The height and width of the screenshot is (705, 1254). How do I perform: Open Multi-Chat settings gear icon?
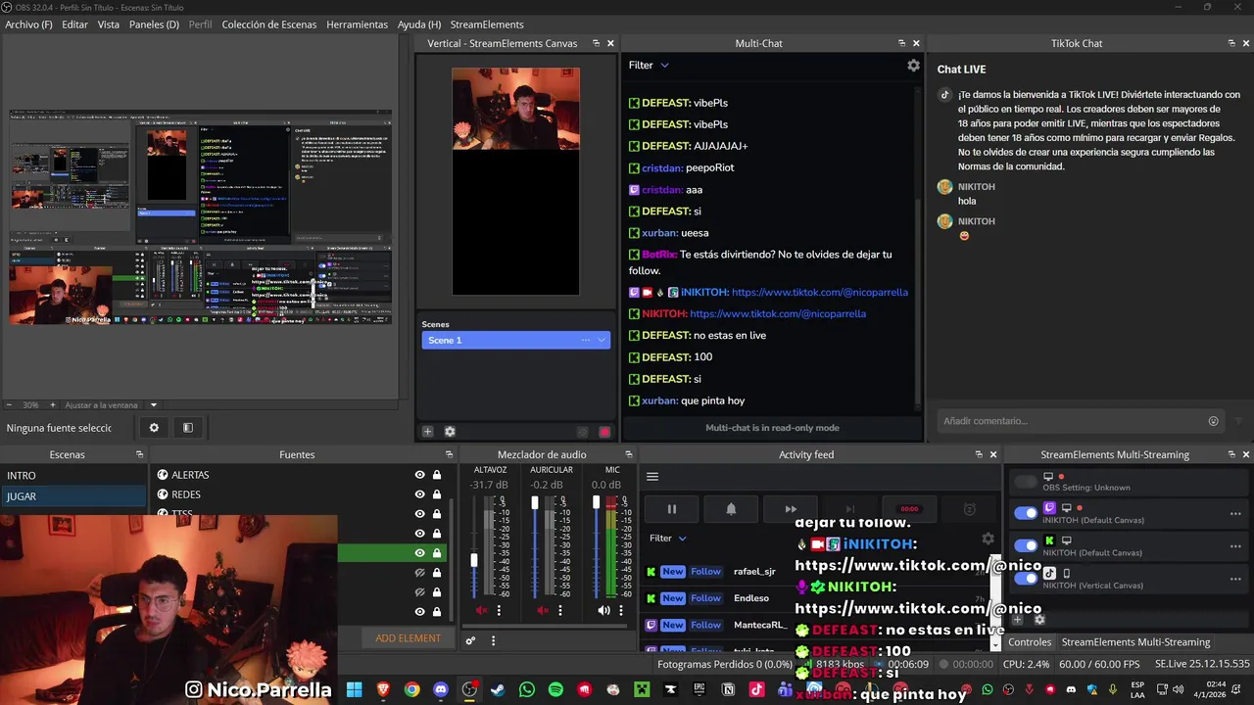(x=913, y=66)
